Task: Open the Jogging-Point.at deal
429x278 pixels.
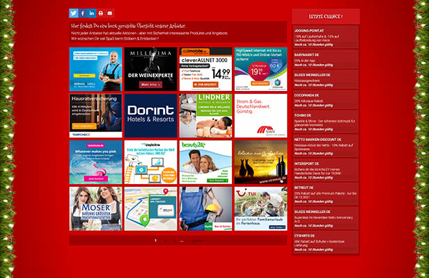Action: tap(326, 38)
